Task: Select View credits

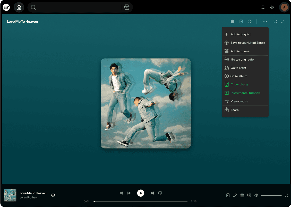Action: [x=245, y=102]
